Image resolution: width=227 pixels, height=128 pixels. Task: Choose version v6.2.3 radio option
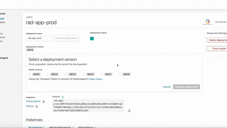[x=66, y=74]
